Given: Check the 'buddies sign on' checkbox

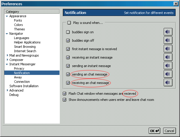Looking at the screenshot, I should tap(68, 32).
